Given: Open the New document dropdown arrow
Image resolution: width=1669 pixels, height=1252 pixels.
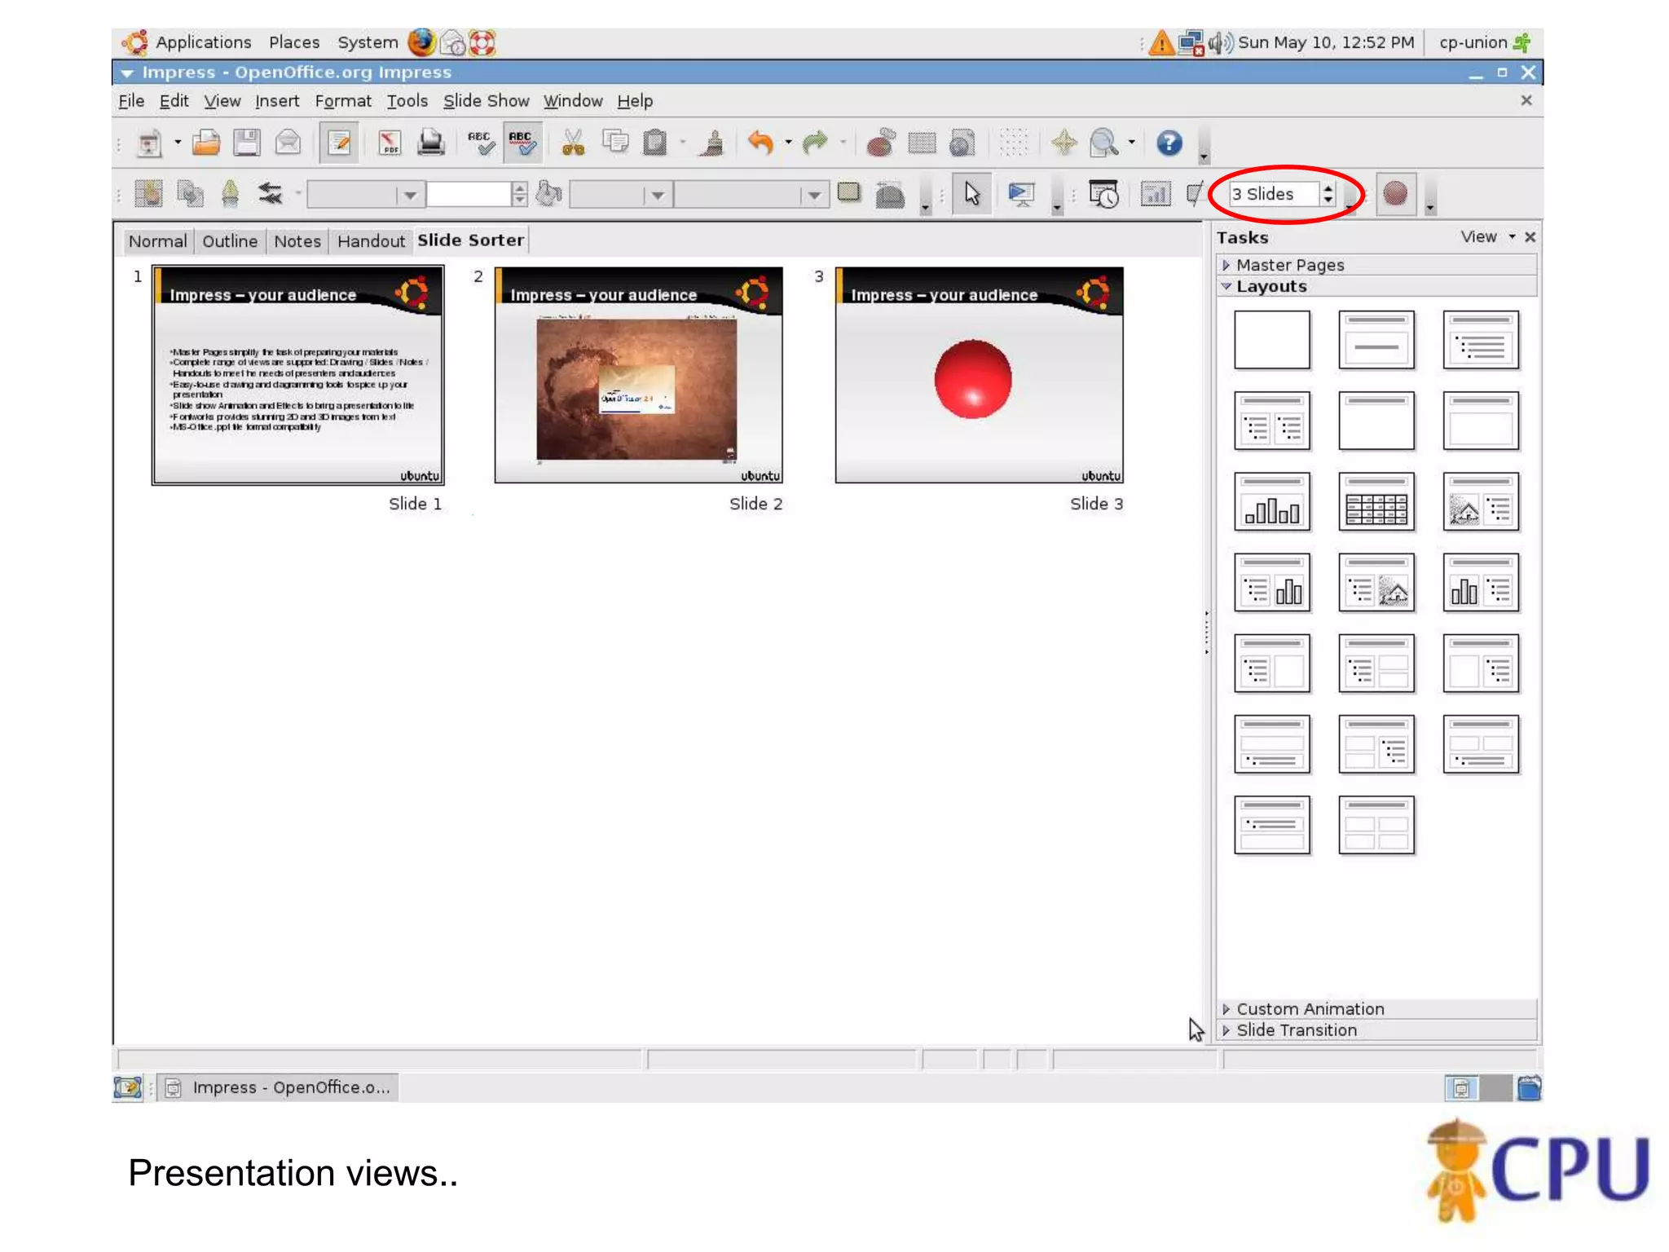Looking at the screenshot, I should click(x=178, y=143).
